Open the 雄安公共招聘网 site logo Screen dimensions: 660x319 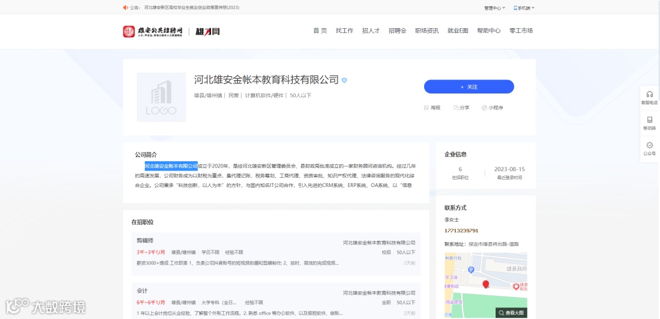[153, 31]
